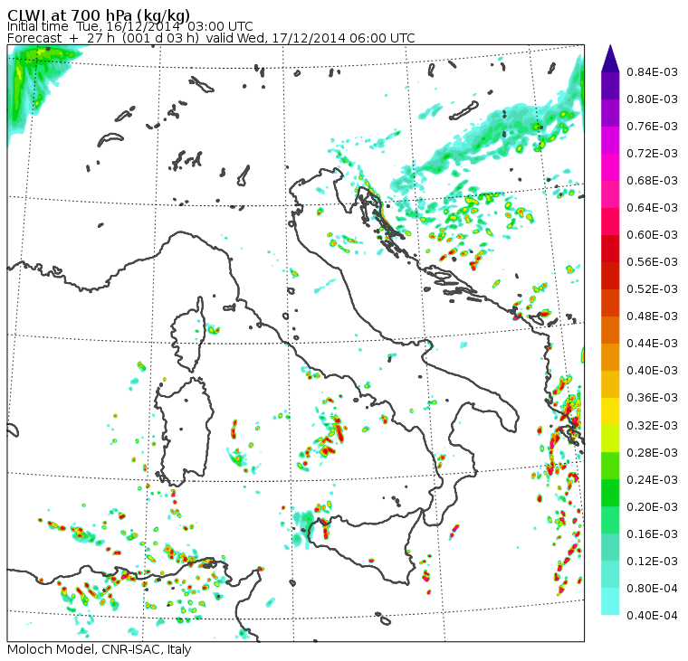The height and width of the screenshot is (661, 688).
Task: Click the 0.68E-03 legend label
Action: [x=652, y=181]
